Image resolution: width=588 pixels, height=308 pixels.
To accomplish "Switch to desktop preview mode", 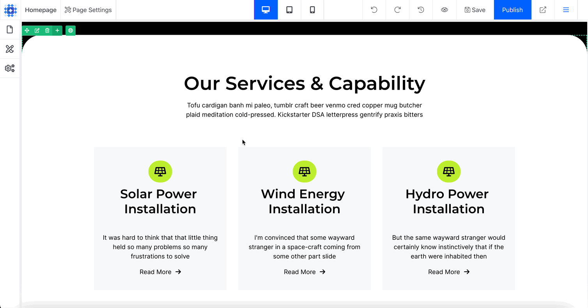I will pyautogui.click(x=266, y=10).
